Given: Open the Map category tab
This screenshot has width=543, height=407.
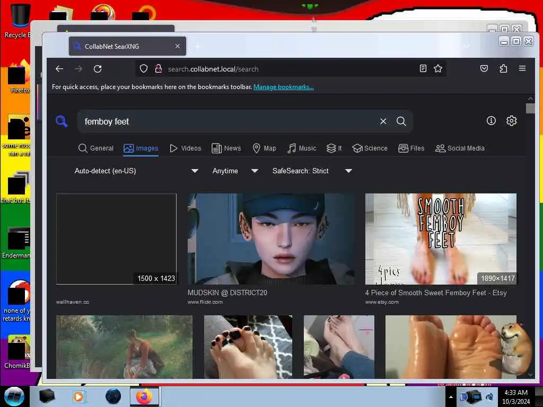Looking at the screenshot, I should coord(264,148).
